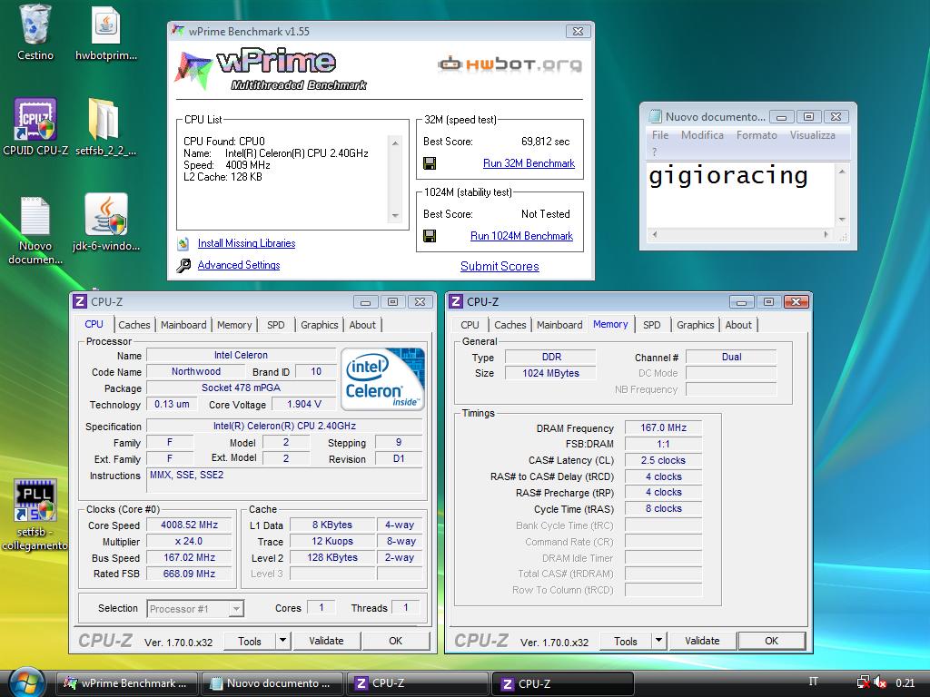Open the ? help menu in Notepad
Viewport: 930px width, 697px height.
[x=654, y=152]
